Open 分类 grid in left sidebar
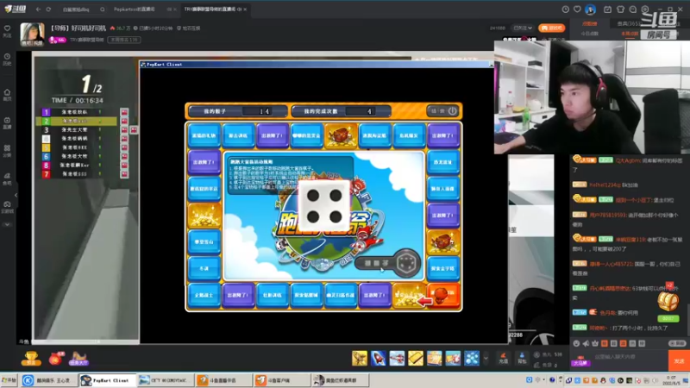Screen dimensions: 690x388 pos(7,151)
